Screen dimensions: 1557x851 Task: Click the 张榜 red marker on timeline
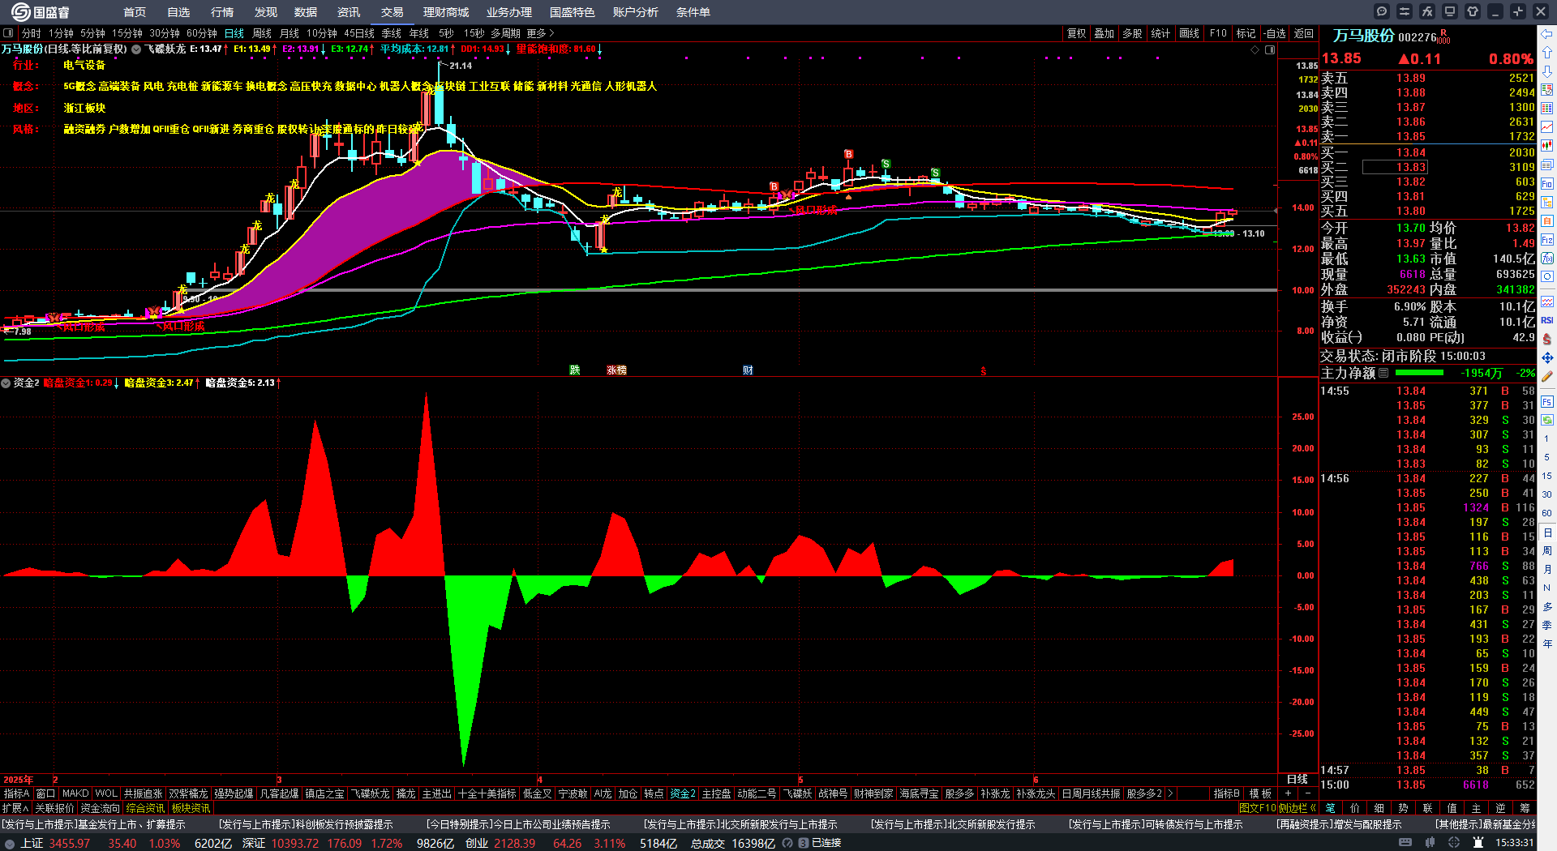point(617,370)
